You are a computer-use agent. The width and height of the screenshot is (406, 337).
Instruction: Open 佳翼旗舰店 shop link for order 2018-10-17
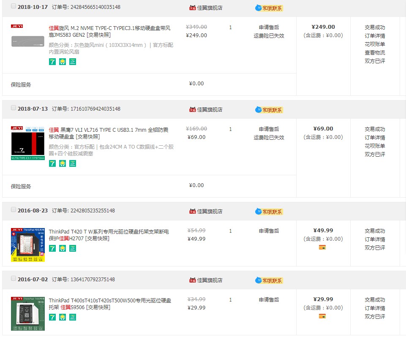210,8
